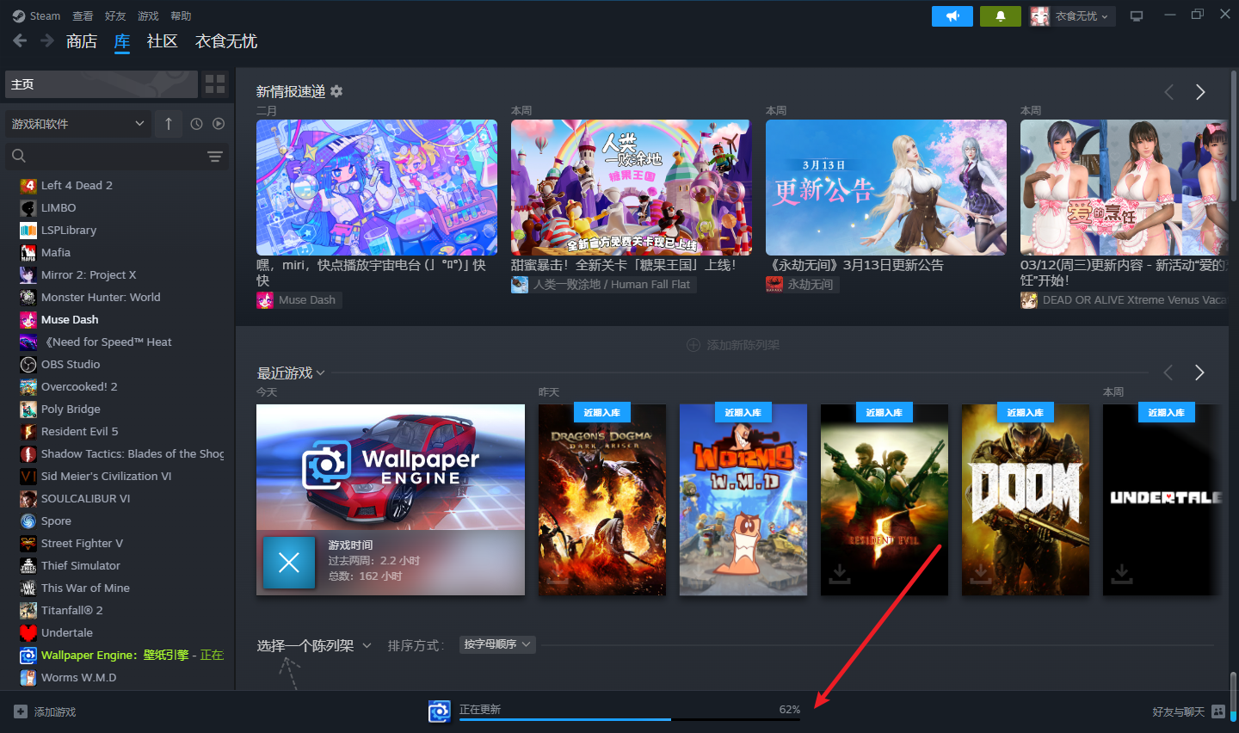Viewport: 1239px width, 733px height.
Task: Open the notifications bell
Action: (x=1001, y=16)
